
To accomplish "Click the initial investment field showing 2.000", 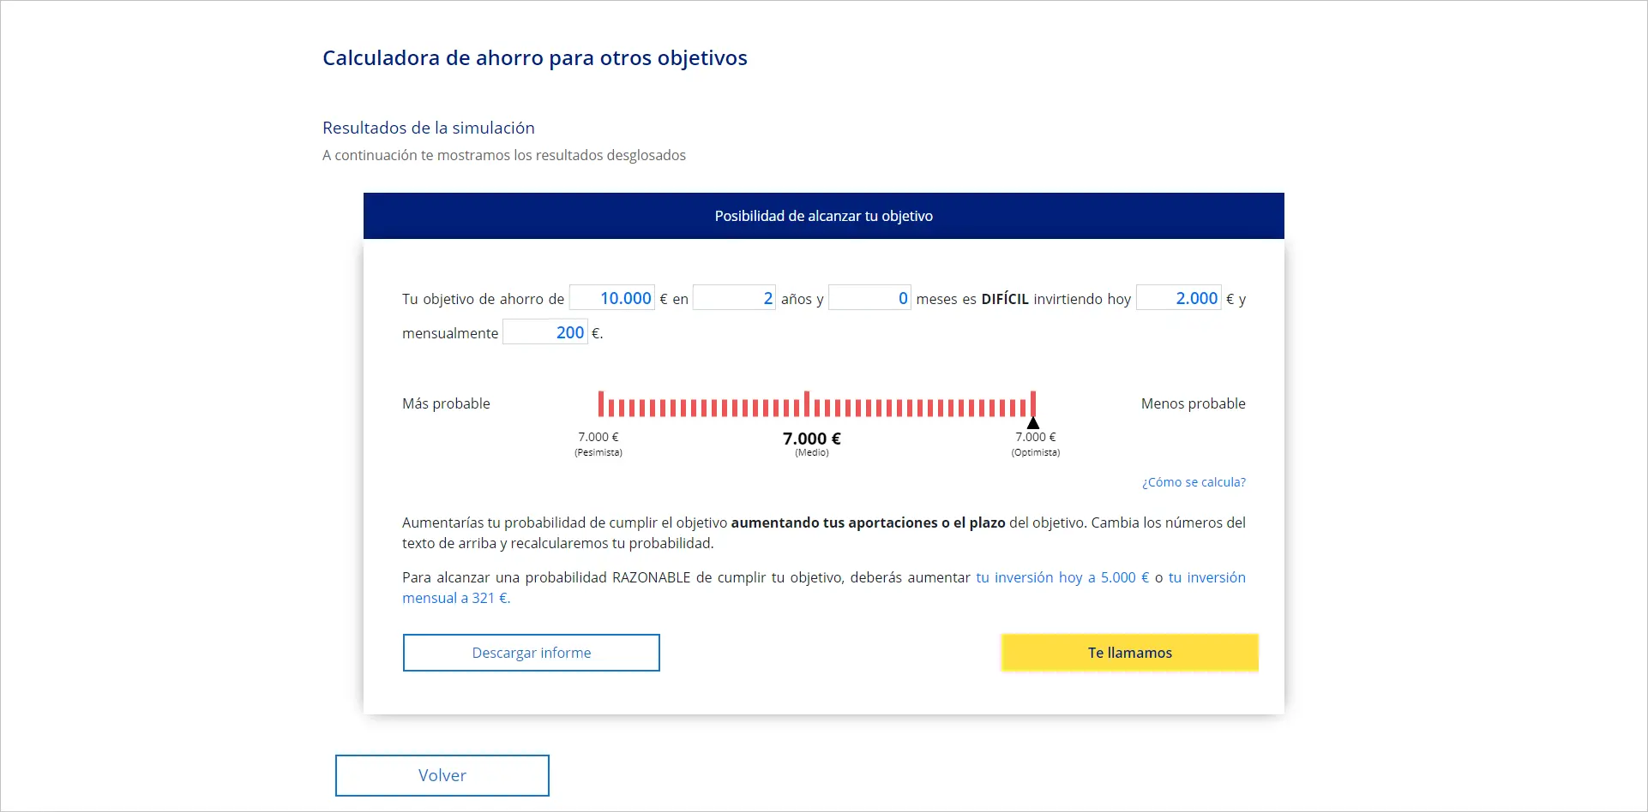I will coord(1178,298).
